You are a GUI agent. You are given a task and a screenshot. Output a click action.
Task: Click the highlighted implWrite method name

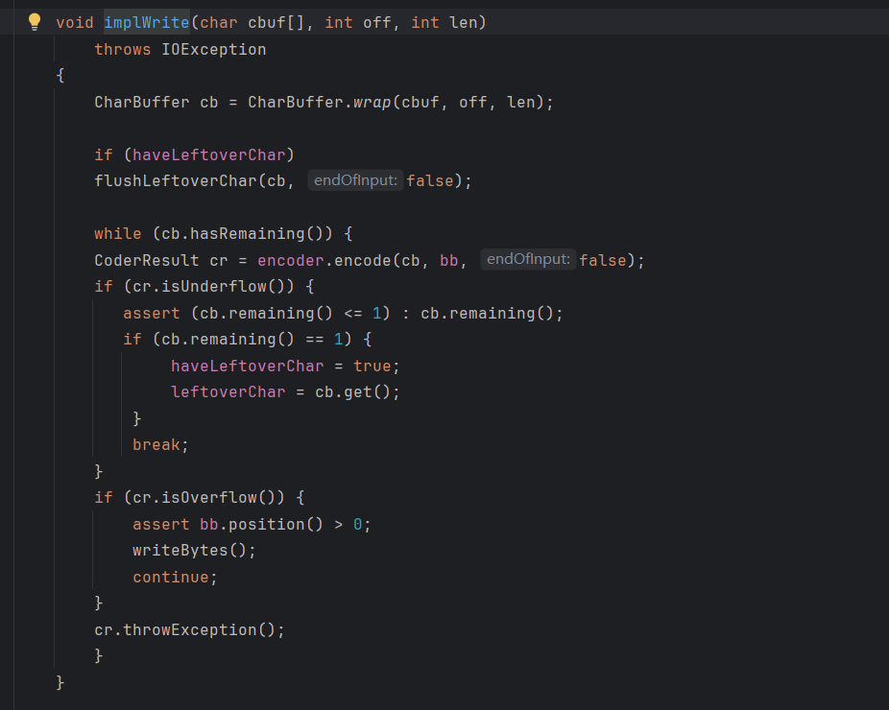coord(146,22)
